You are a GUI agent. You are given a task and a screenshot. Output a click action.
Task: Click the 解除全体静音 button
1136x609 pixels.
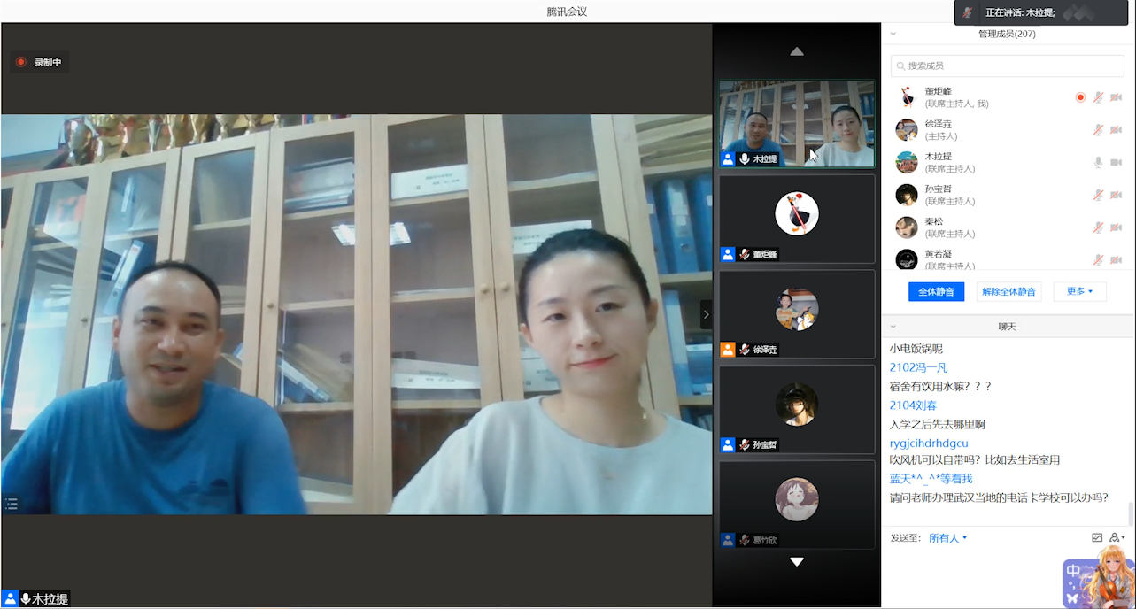click(x=1008, y=291)
